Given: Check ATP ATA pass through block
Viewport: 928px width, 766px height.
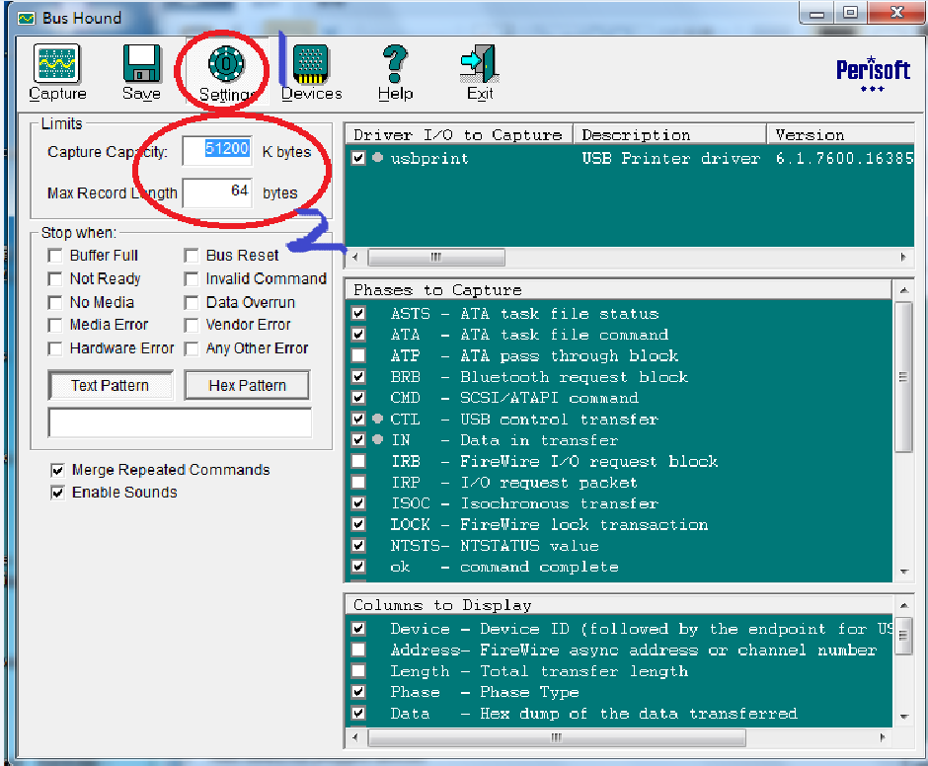Looking at the screenshot, I should (358, 355).
